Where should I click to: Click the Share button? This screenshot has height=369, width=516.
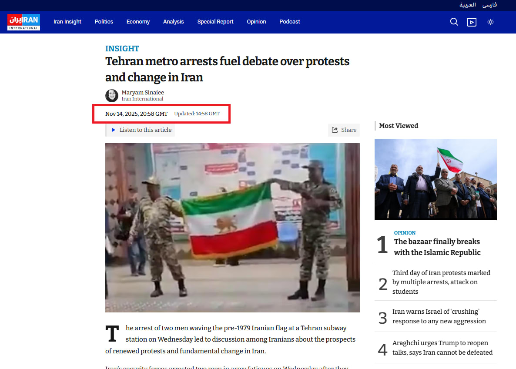(x=344, y=130)
